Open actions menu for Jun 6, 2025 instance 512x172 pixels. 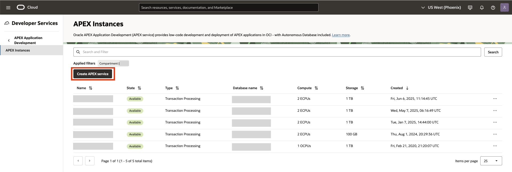[x=495, y=99]
